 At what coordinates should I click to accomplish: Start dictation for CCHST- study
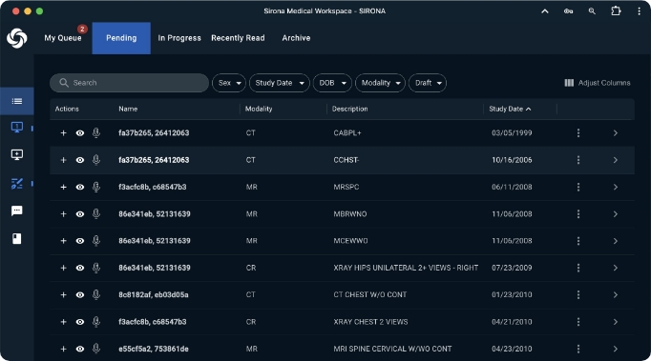96,160
